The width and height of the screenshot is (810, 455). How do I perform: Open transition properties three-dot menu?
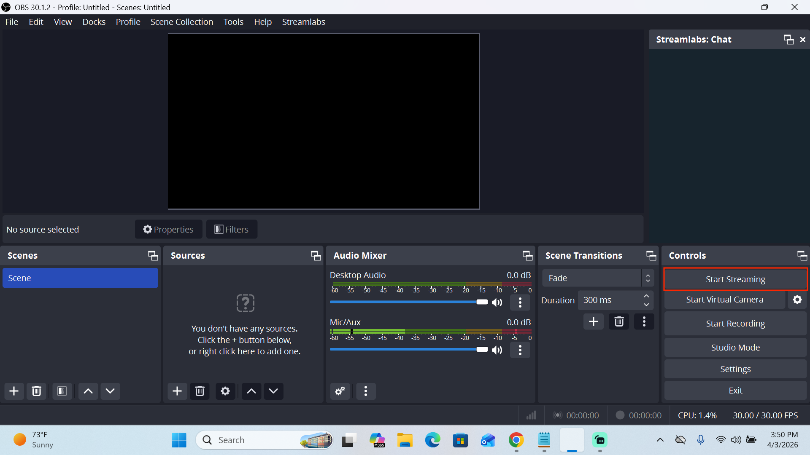tap(644, 321)
